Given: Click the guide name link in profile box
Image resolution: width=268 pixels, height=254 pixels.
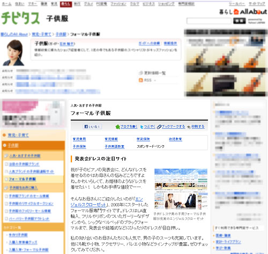Looking at the screenshot, I should [66, 44].
